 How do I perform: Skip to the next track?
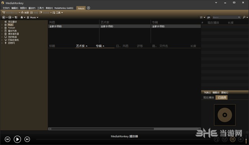point(27,139)
